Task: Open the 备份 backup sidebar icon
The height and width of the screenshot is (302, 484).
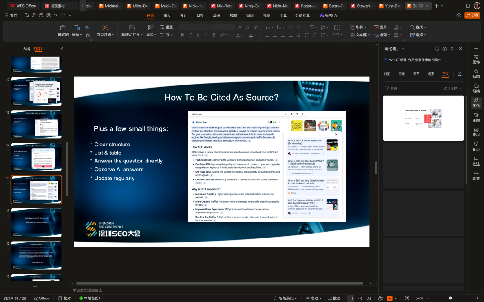Action: tap(476, 146)
